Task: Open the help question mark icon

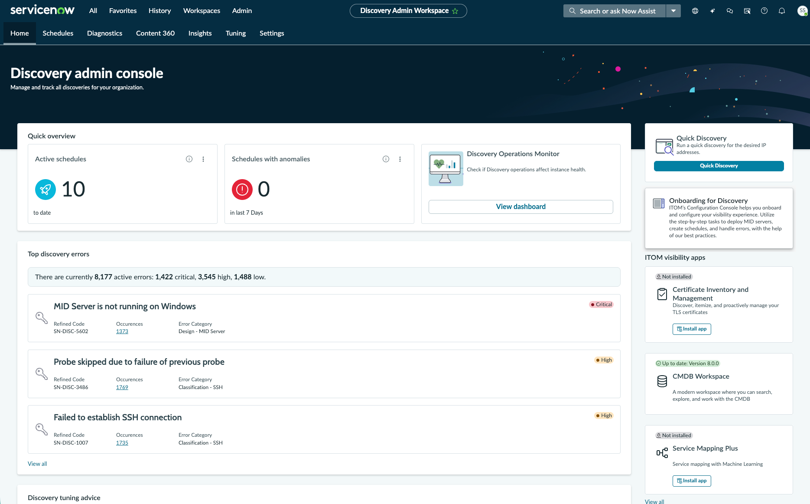Action: 764,11
